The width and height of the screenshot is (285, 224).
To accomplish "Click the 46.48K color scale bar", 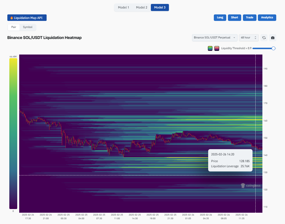I will click(13, 133).
